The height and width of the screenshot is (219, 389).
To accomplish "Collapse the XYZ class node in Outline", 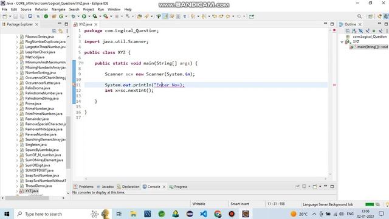I will tap(342, 42).
